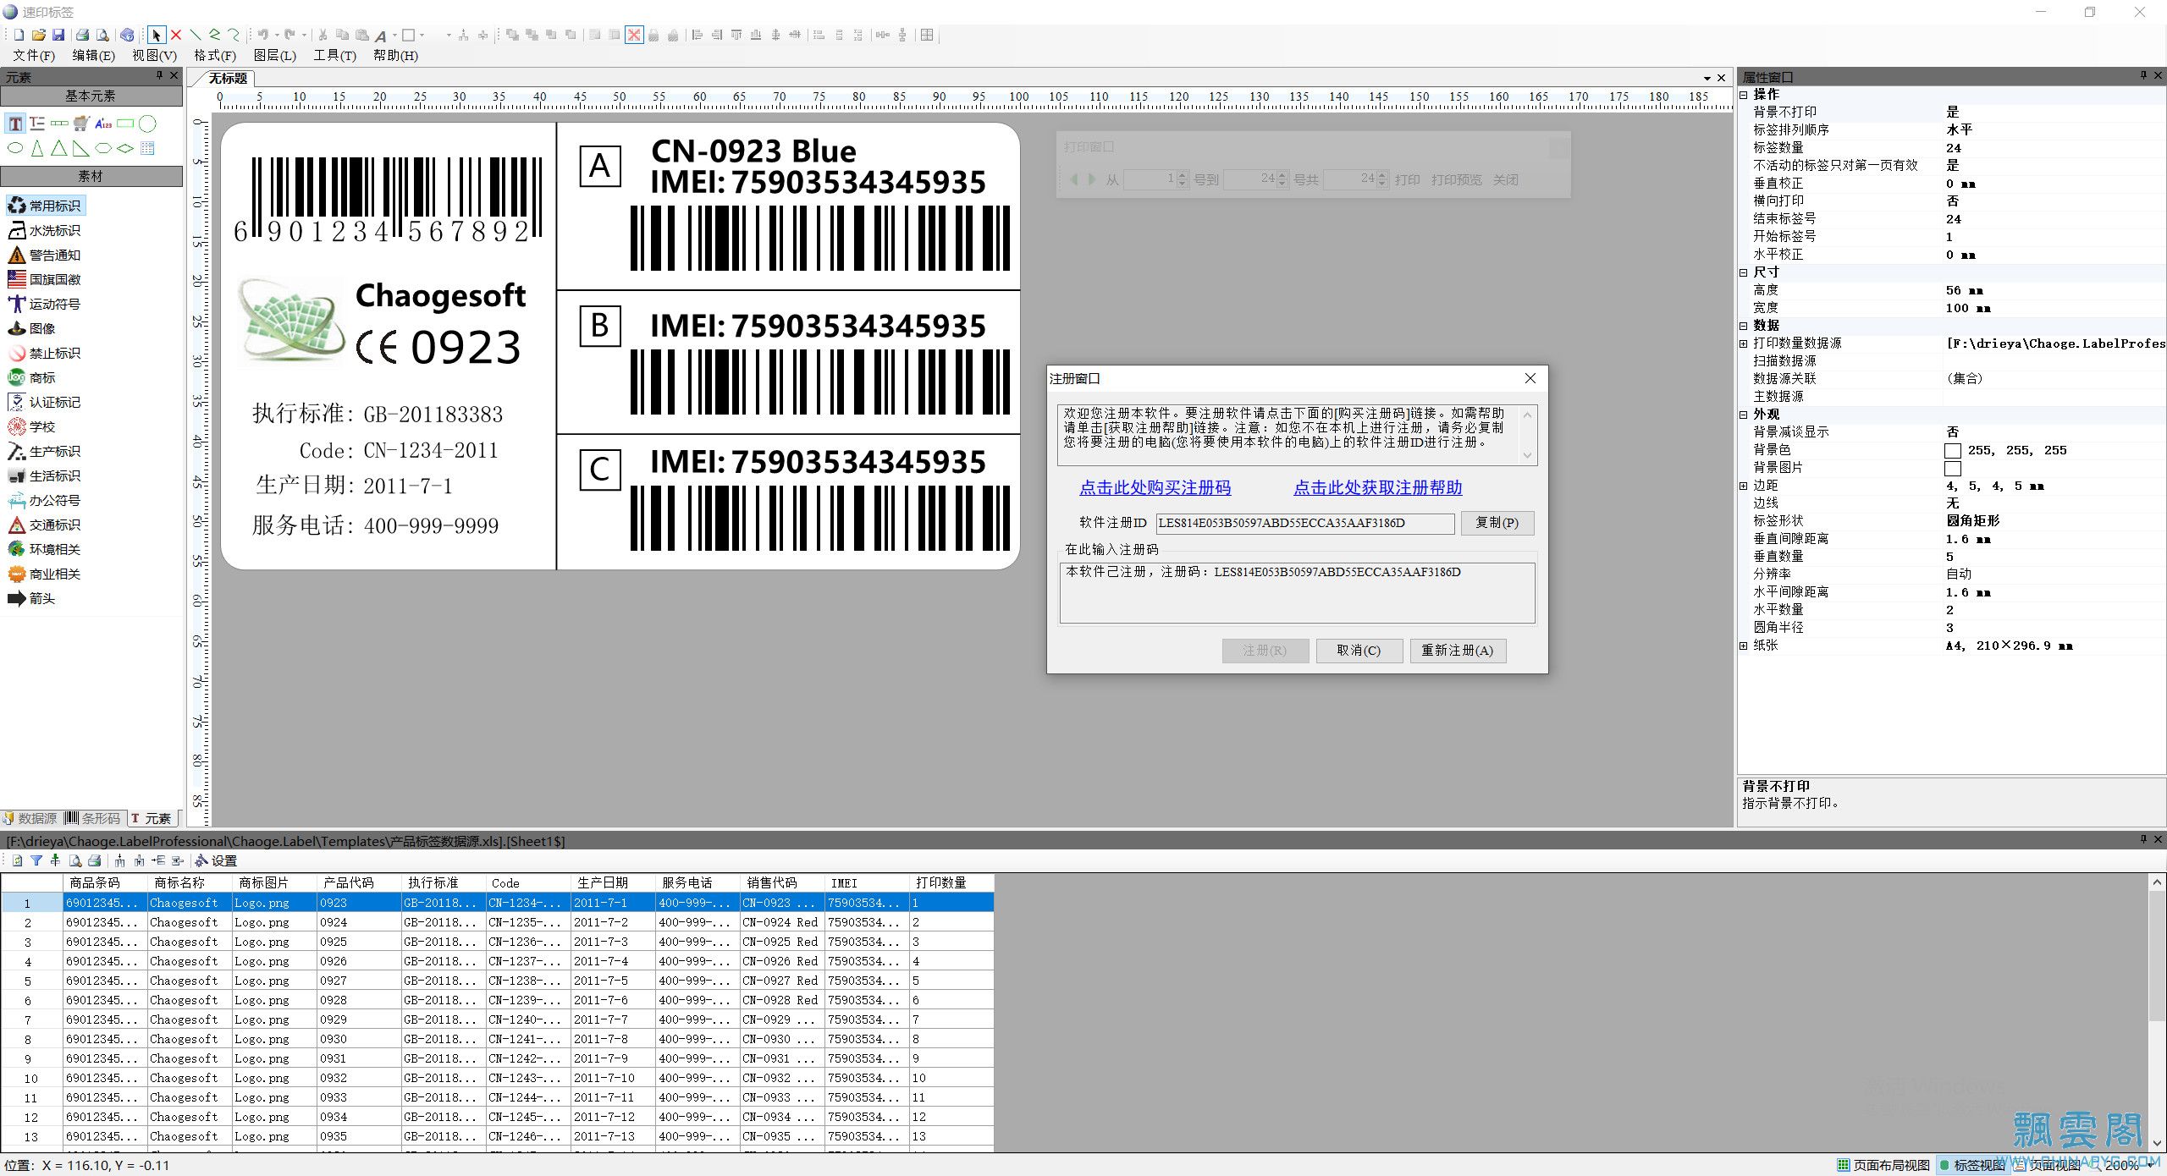Click the printer icon in the top toolbar
This screenshot has height=1176, width=2167.
[82, 35]
